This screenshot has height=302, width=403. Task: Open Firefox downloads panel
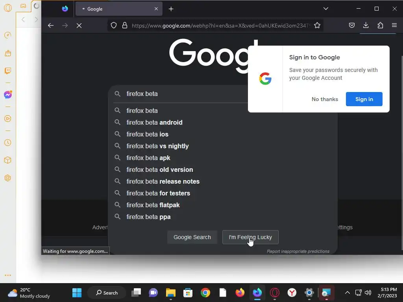tap(366, 25)
